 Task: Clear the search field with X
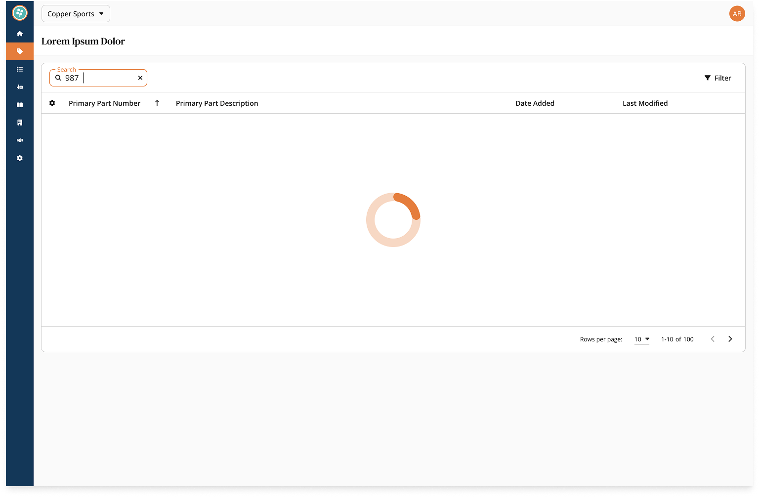tap(140, 78)
